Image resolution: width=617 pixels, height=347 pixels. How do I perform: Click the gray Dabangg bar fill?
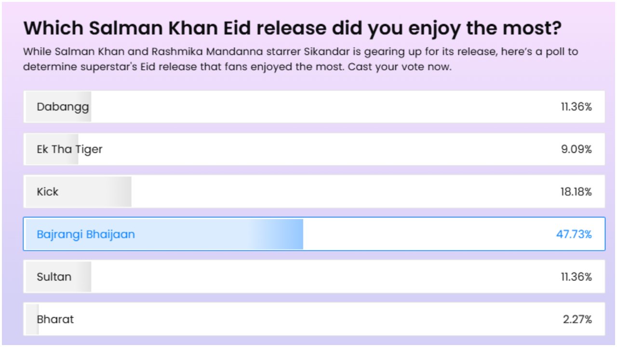(x=58, y=107)
